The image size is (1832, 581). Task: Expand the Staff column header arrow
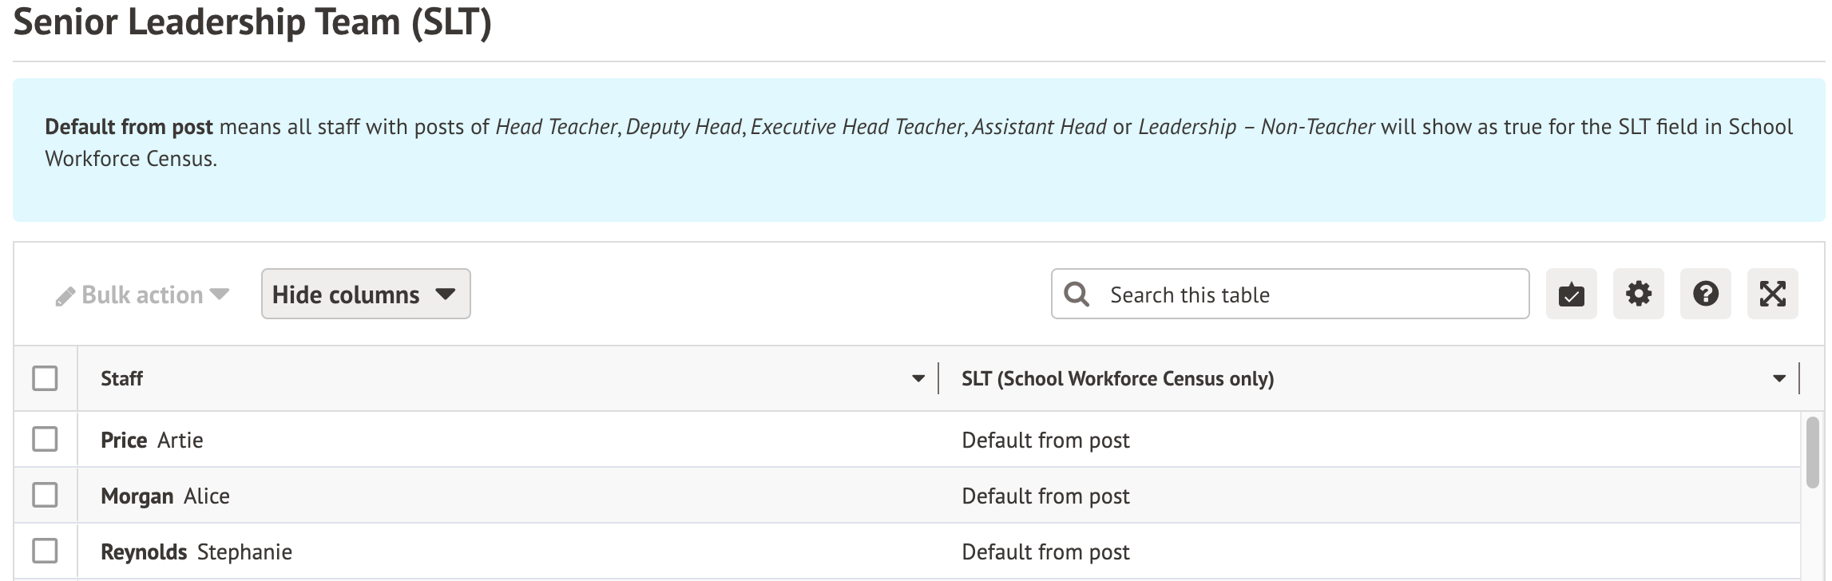(918, 379)
